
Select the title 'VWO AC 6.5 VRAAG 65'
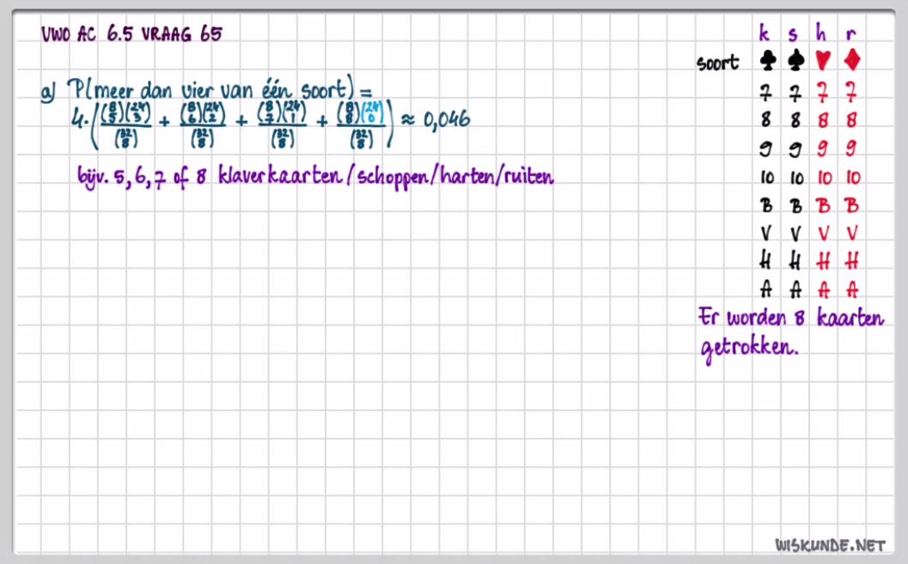pos(131,34)
